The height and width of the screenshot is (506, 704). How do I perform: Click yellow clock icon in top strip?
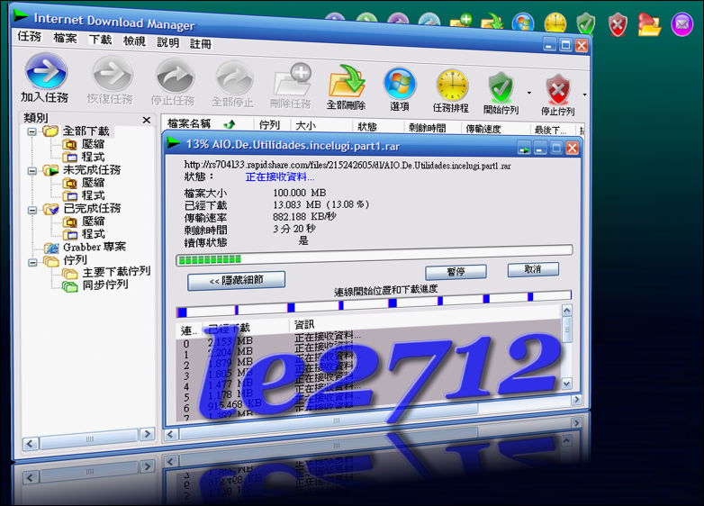(555, 23)
